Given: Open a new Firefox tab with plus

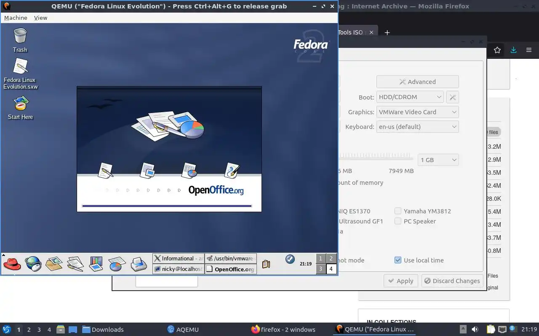Looking at the screenshot, I should 387,32.
